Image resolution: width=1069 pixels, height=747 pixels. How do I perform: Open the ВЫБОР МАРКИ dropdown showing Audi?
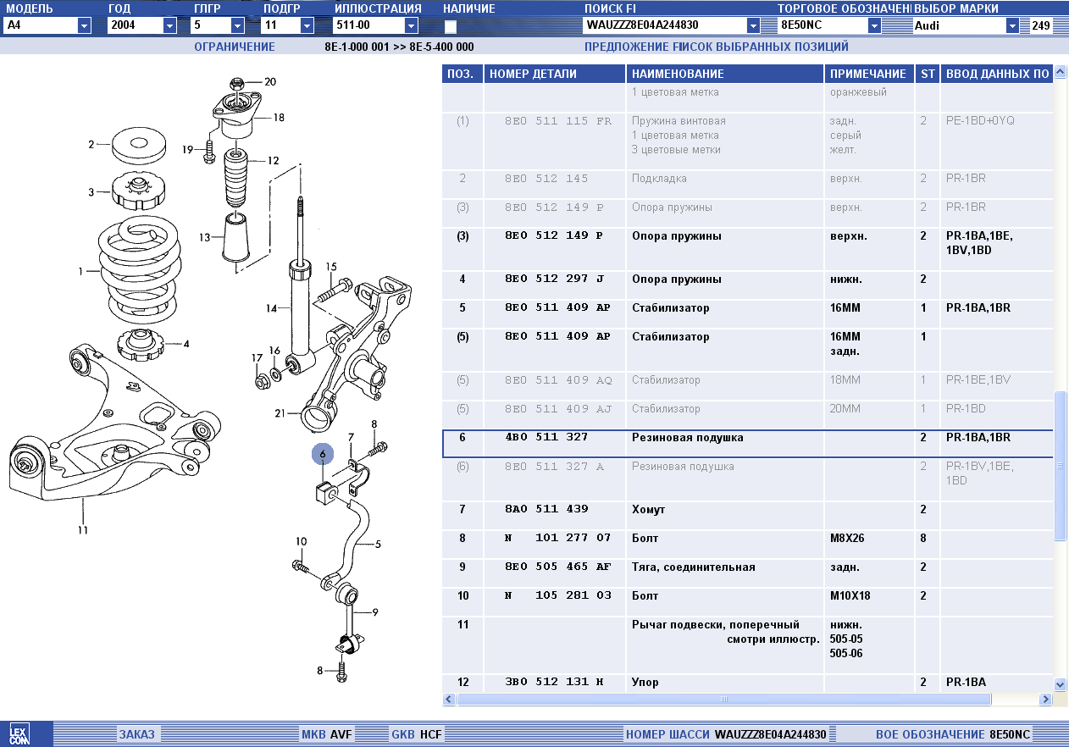1011,25
